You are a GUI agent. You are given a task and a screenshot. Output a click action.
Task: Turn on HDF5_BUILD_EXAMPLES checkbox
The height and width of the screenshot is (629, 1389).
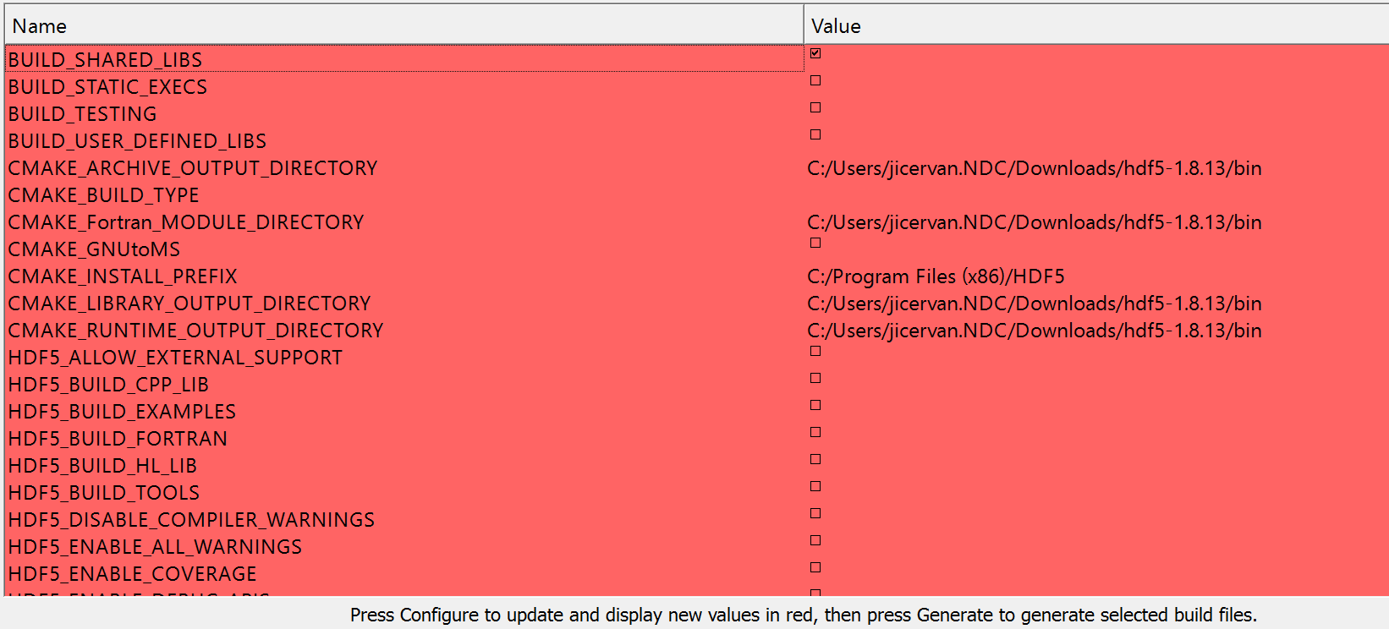[x=815, y=405]
